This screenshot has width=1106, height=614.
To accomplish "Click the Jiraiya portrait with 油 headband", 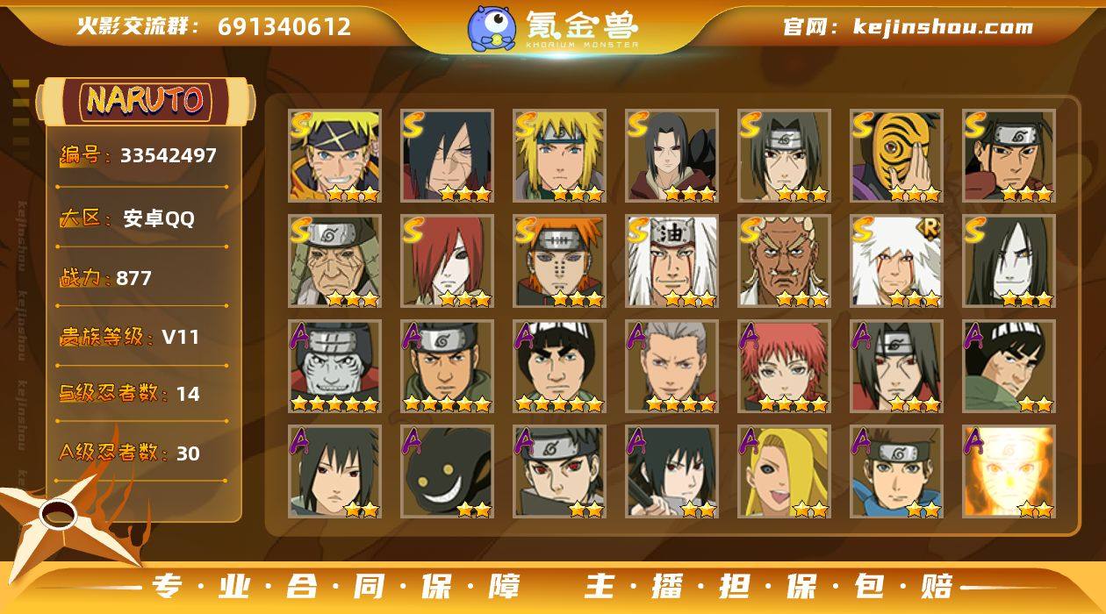I will [671, 261].
